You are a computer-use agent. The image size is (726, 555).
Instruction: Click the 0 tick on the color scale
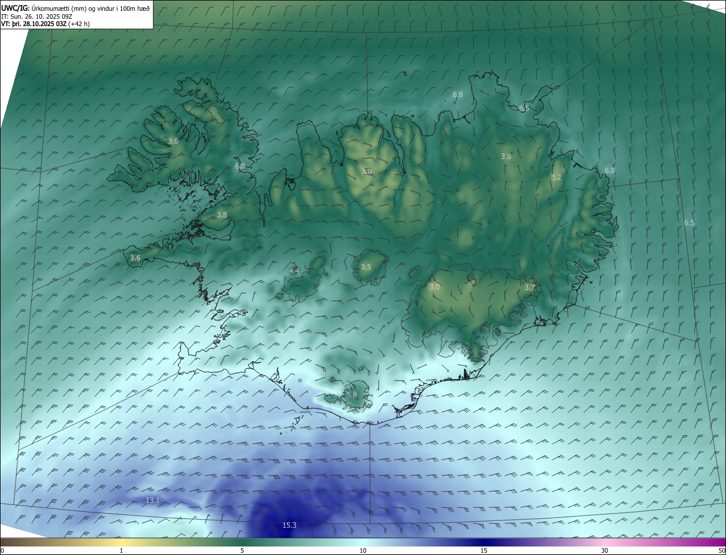pyautogui.click(x=2, y=550)
